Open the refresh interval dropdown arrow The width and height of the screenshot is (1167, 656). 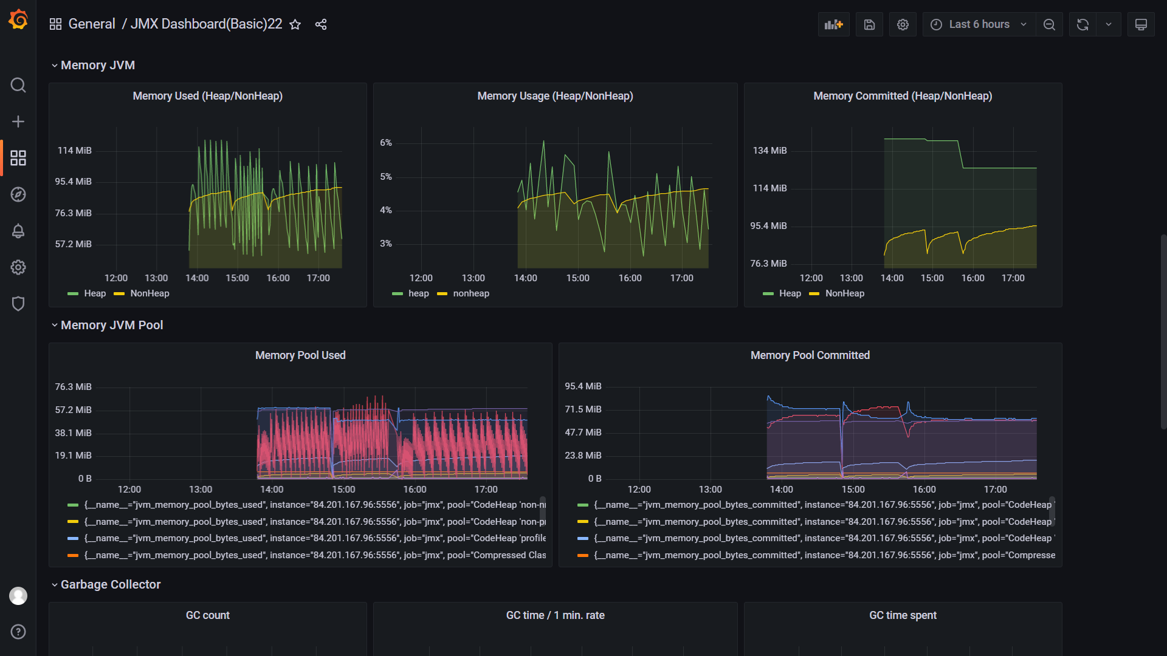tap(1109, 24)
